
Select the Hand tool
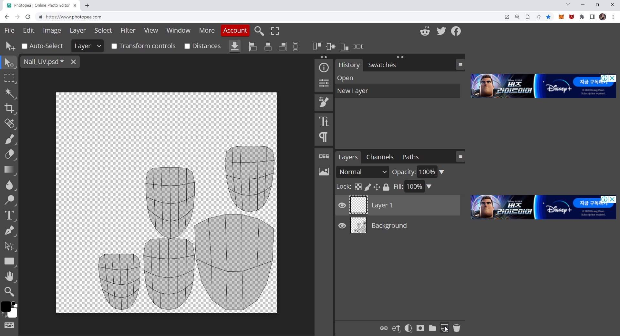[9, 277]
